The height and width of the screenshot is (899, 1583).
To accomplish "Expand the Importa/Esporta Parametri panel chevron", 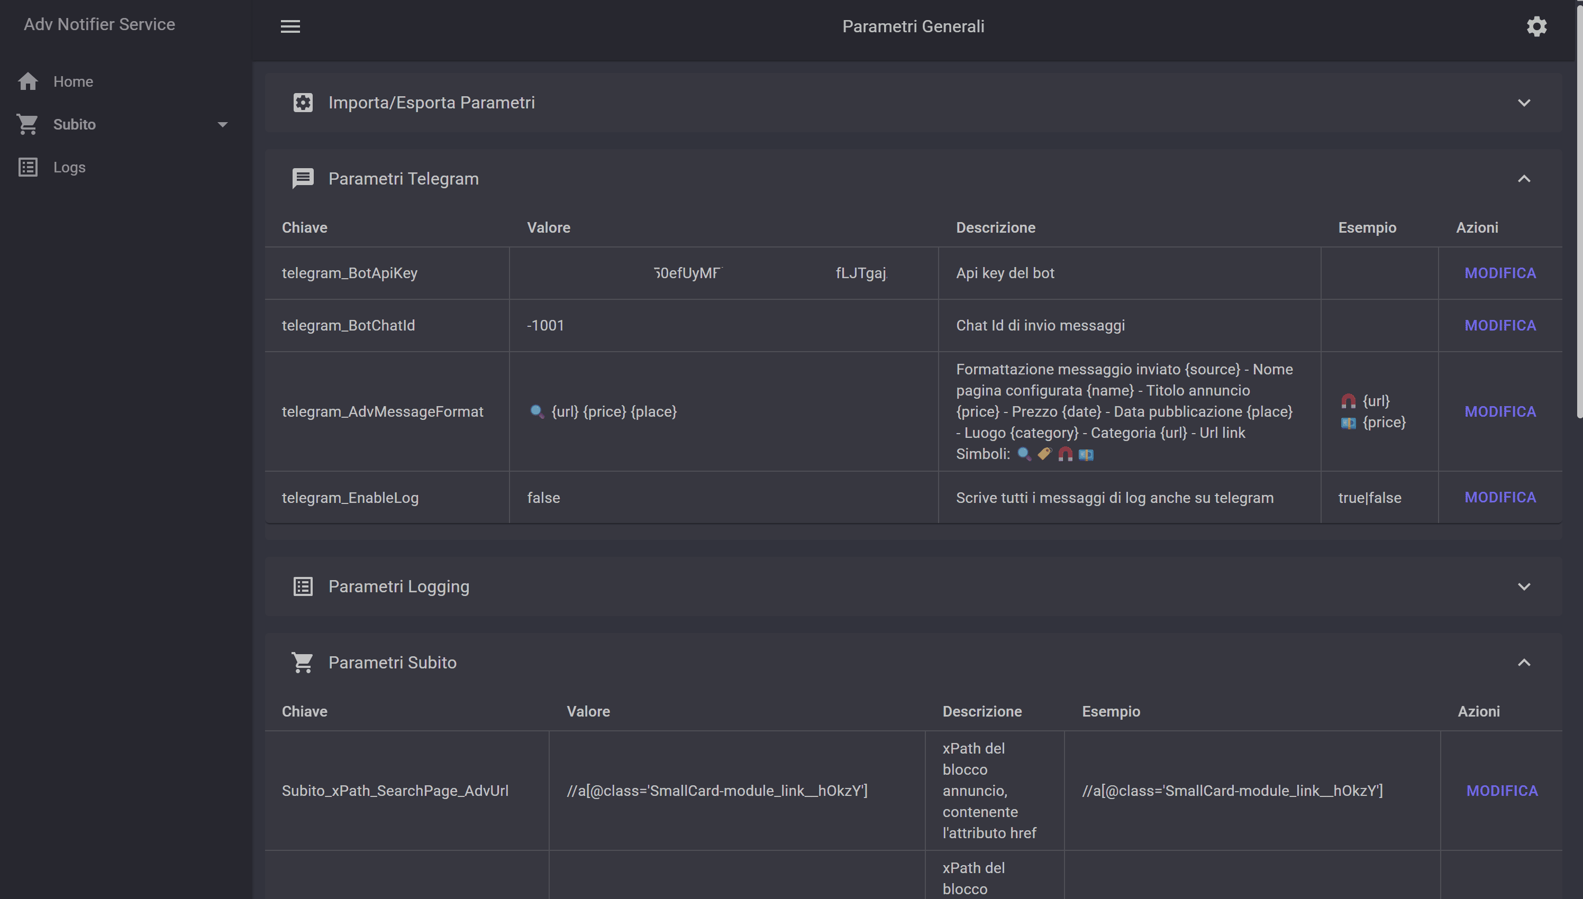I will tap(1524, 103).
